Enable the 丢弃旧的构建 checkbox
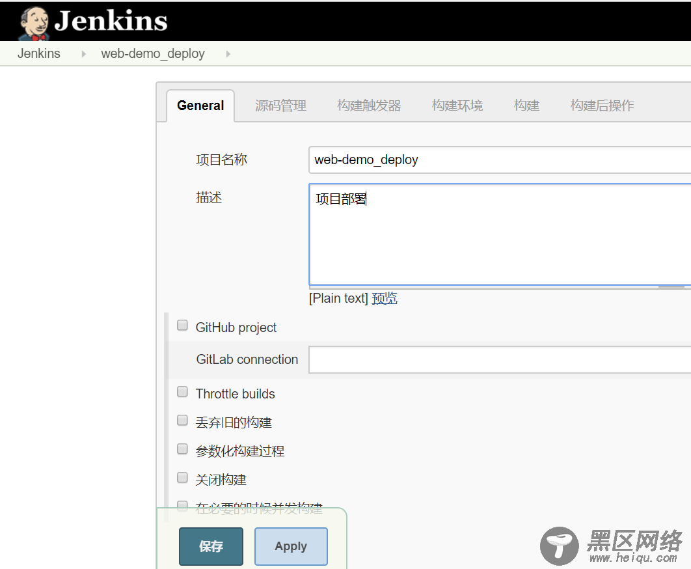691x569 pixels. coord(182,421)
